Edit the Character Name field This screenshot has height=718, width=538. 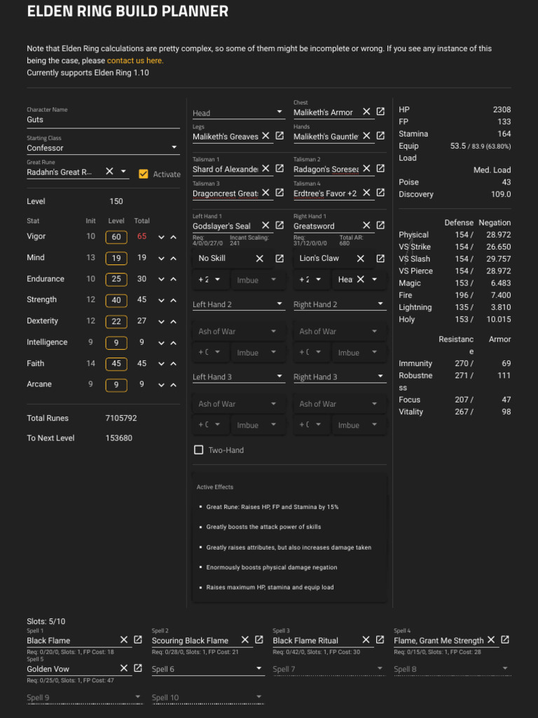[x=103, y=119]
